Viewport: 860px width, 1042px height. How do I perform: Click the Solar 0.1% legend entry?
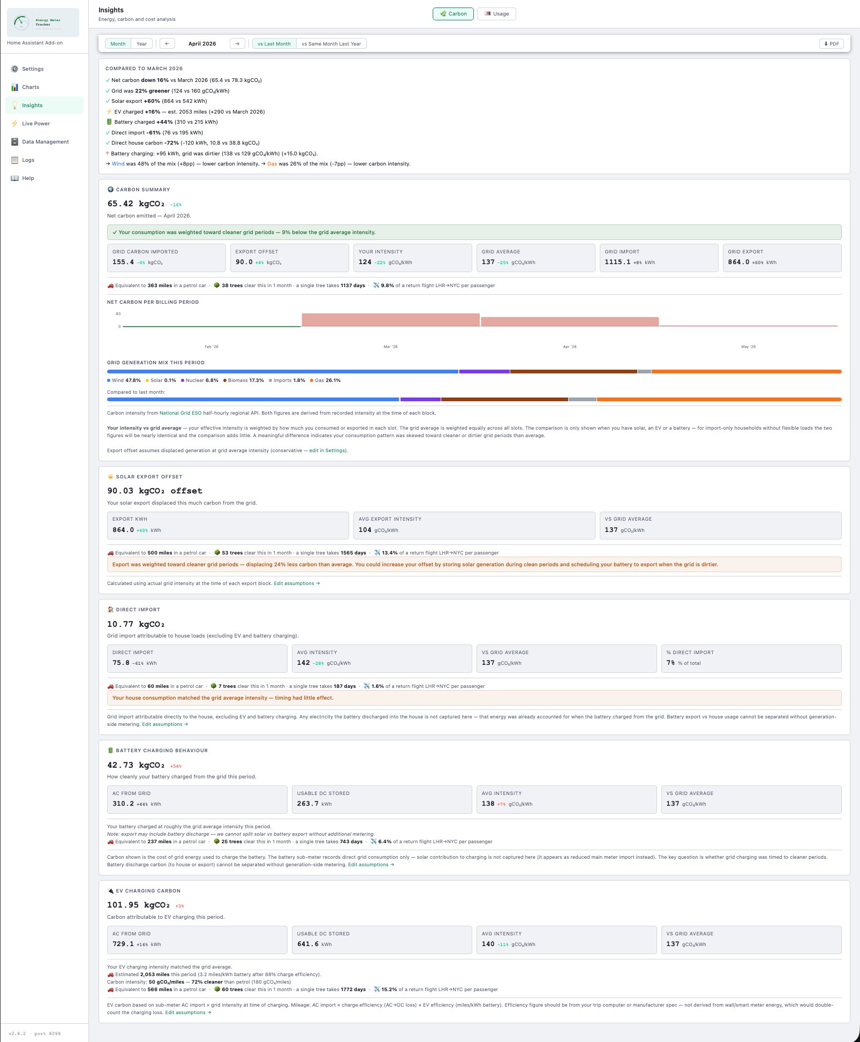(161, 380)
